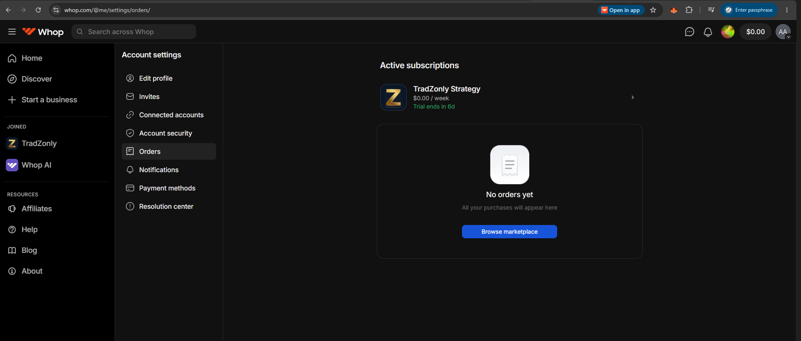Click the About info icon

12,271
